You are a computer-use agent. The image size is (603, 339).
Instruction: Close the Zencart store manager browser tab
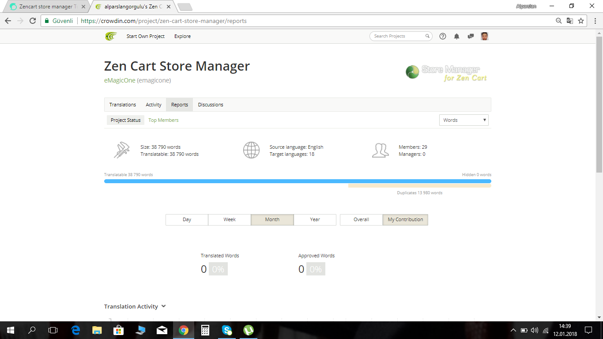(x=83, y=7)
